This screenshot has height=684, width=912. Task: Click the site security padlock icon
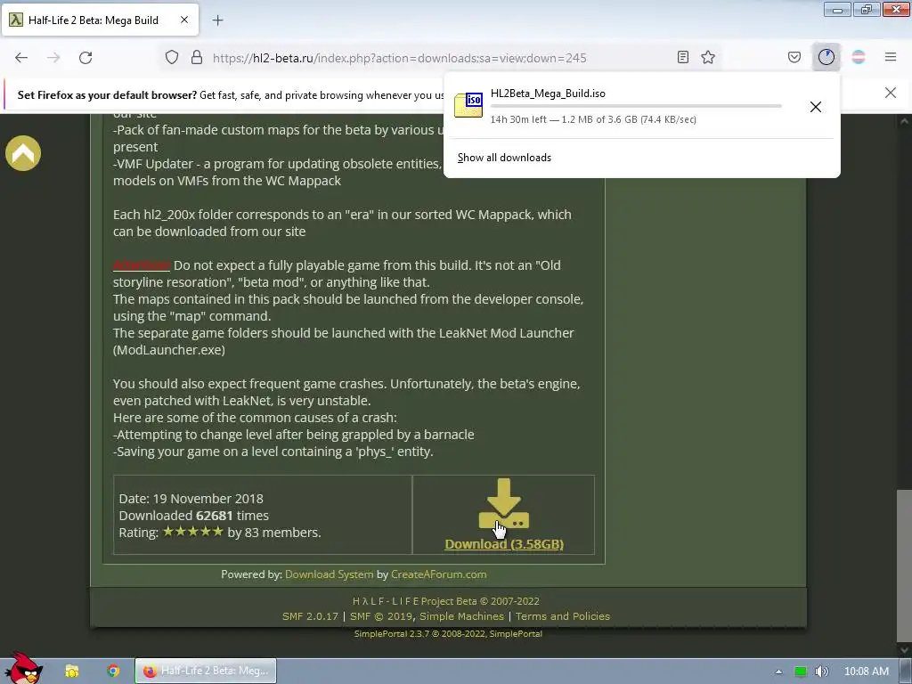(x=197, y=58)
